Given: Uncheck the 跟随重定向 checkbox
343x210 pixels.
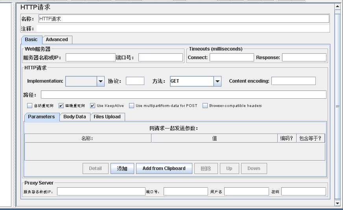Looking at the screenshot, I should pos(61,106).
